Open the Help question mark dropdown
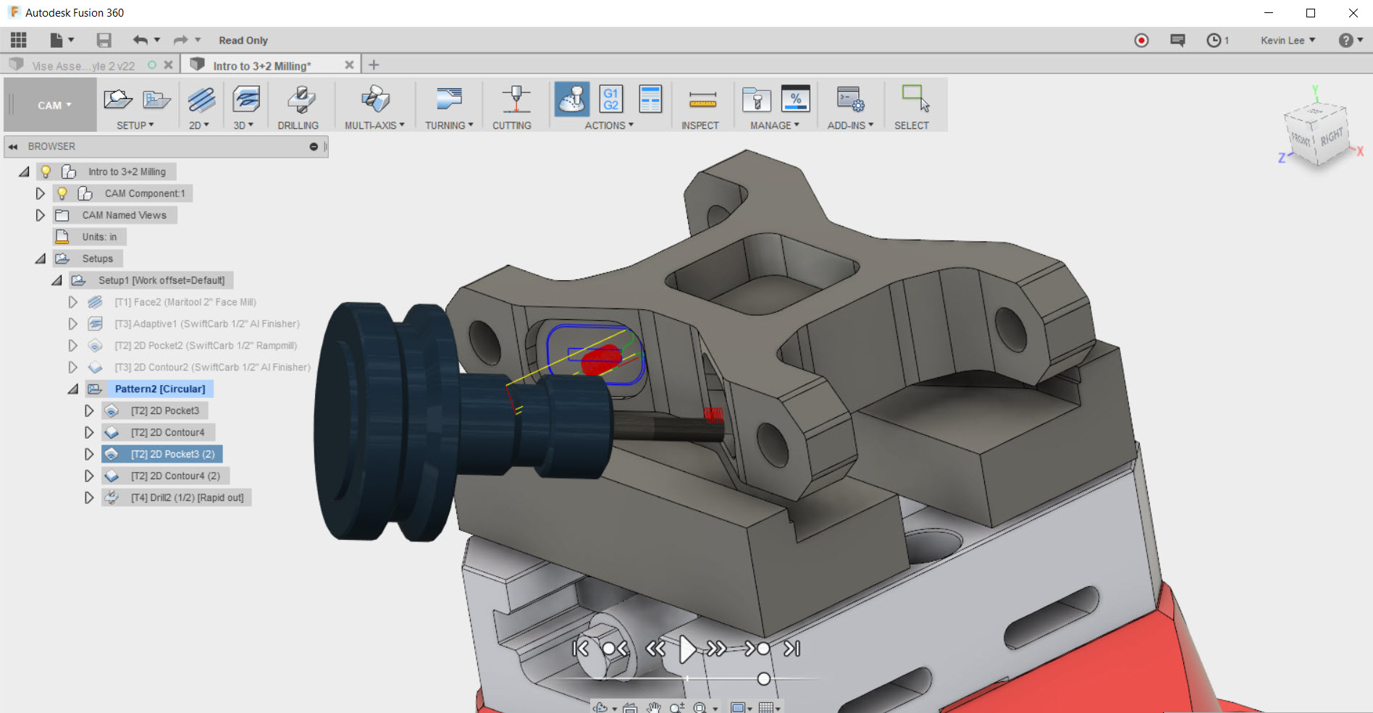 click(1351, 41)
